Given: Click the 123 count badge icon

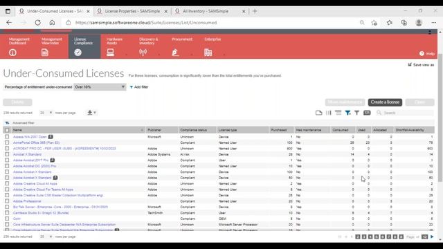Looking at the screenshot, I should click(367, 113).
